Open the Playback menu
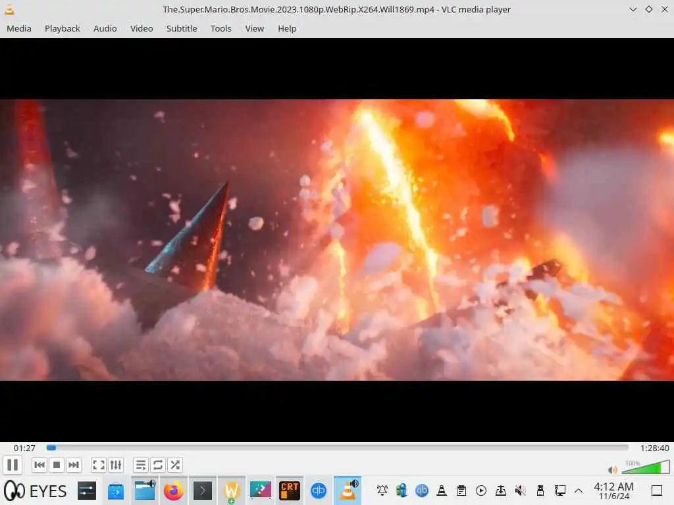Viewport: 674px width, 505px height. click(63, 28)
